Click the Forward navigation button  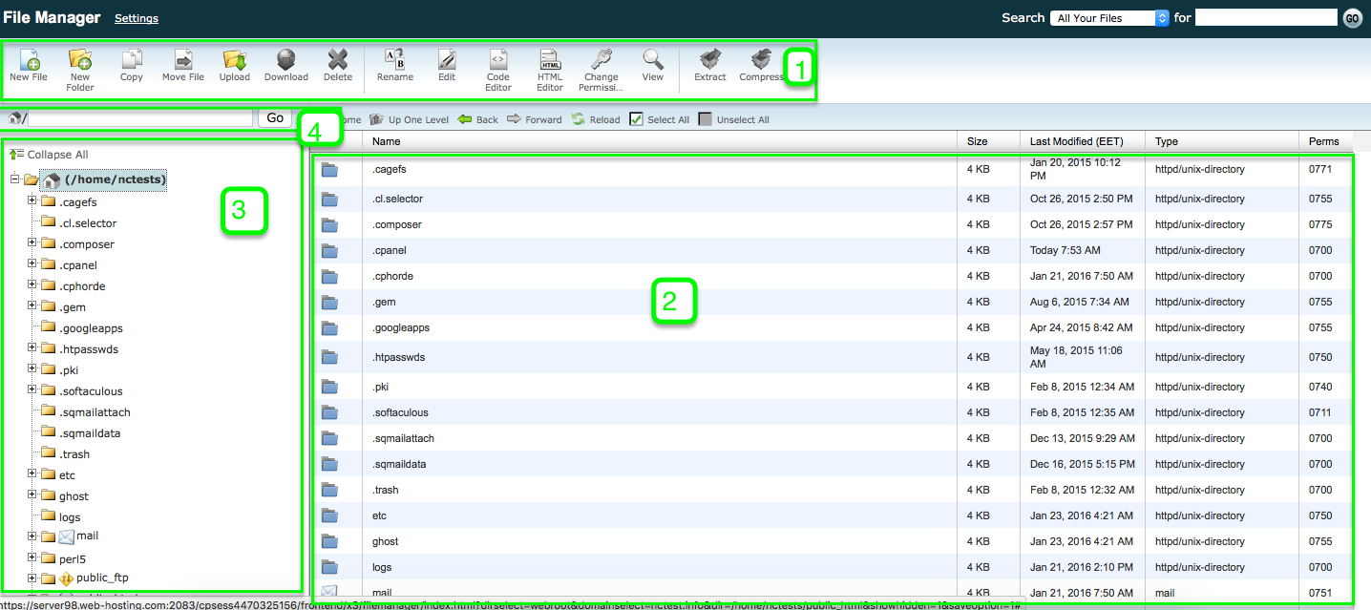(x=535, y=119)
